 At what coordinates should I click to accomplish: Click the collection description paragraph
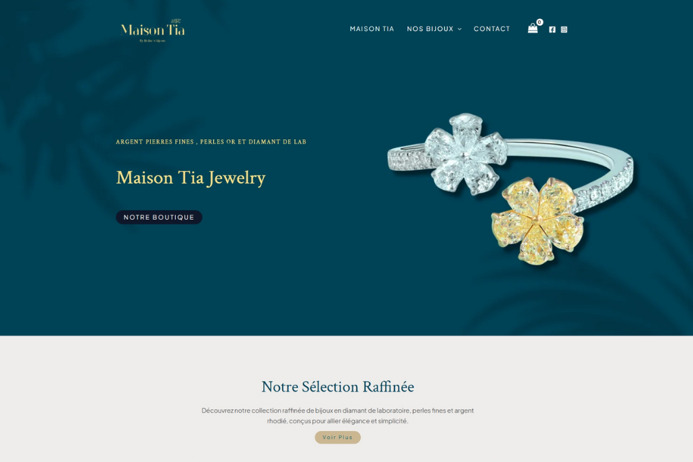coord(338,415)
